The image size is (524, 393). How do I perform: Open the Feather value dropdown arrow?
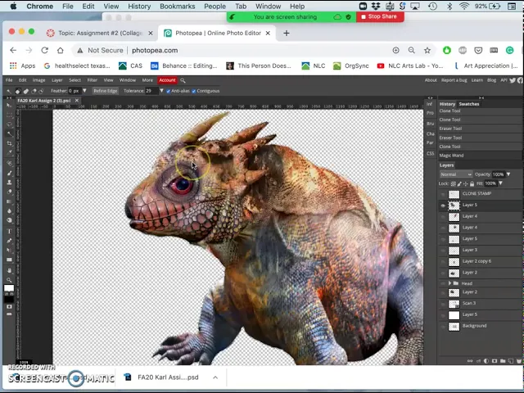coord(84,91)
